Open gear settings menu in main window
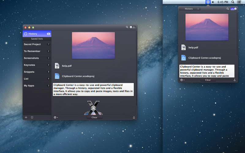This screenshot has height=153, width=245. [55, 117]
